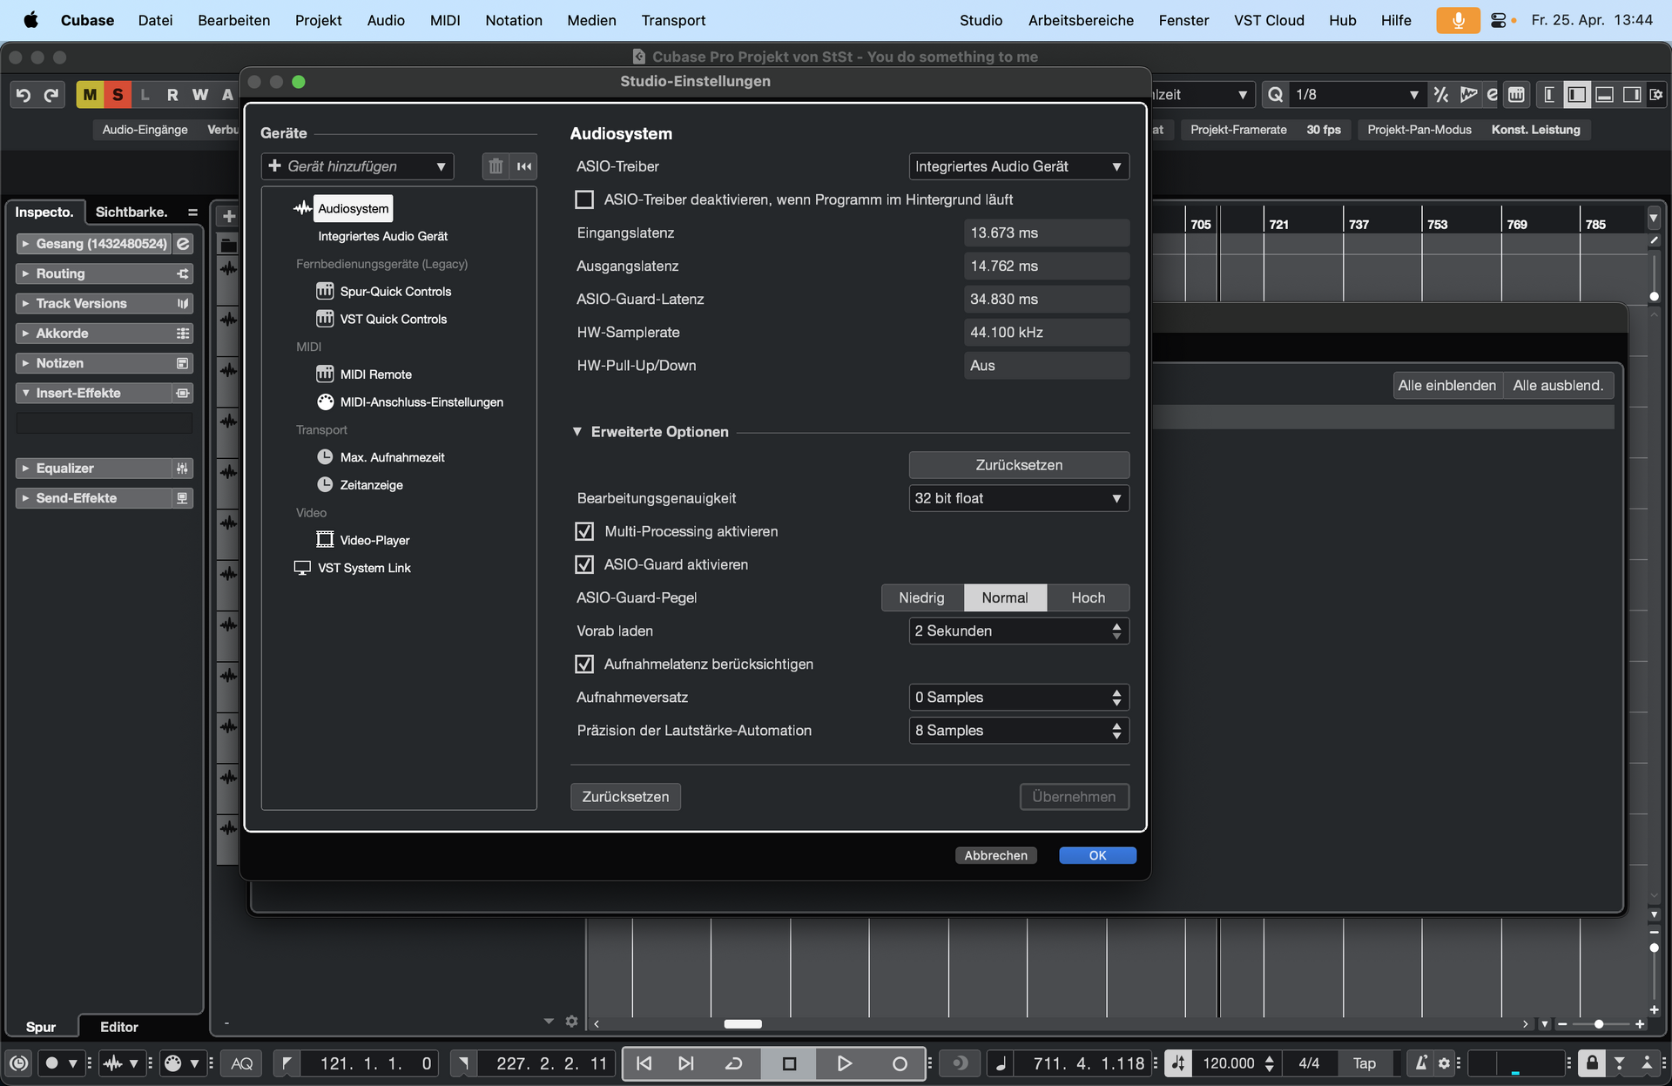Set ASIO-Guard-Pegel to Hoch

[x=1088, y=598]
